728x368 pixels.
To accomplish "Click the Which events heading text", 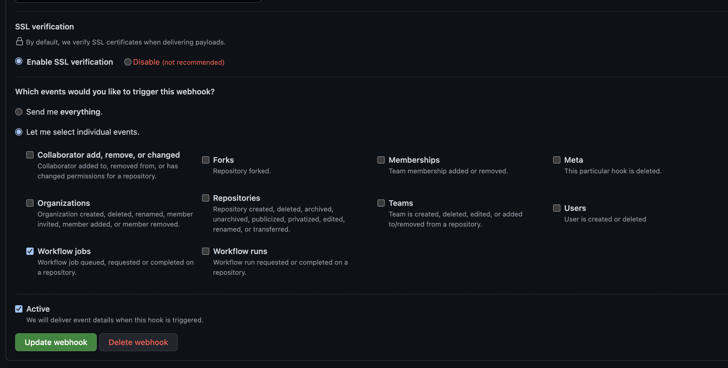I will coord(115,92).
